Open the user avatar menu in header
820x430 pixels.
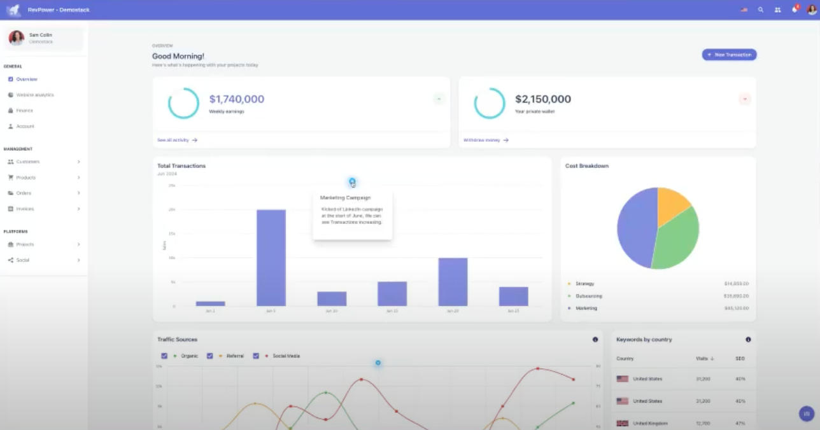pyautogui.click(x=811, y=10)
